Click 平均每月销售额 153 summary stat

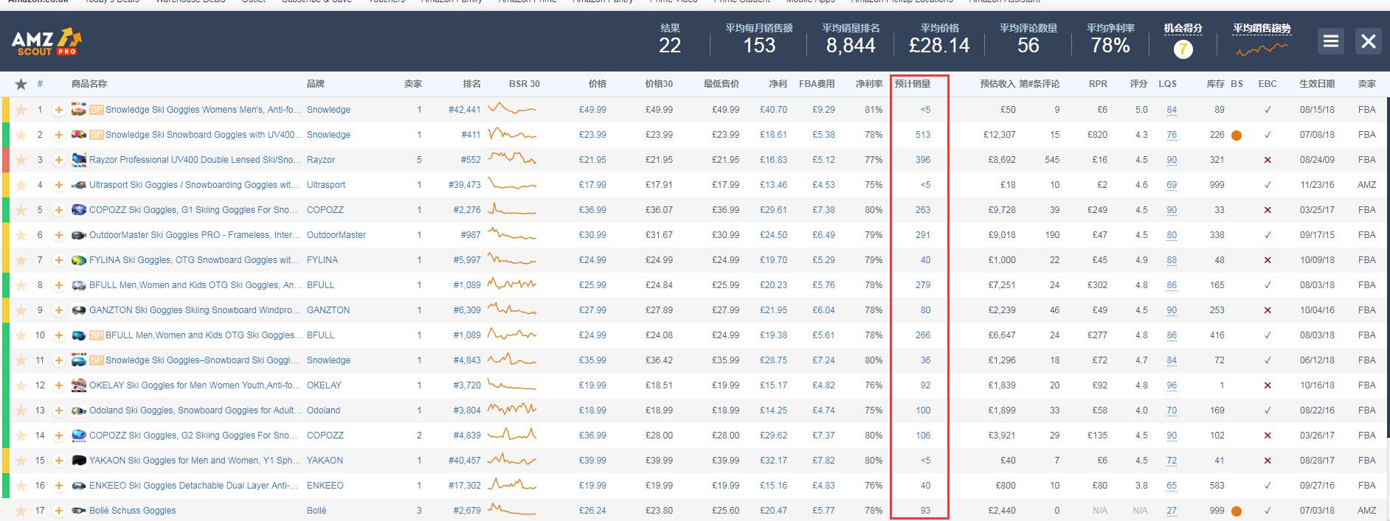pos(759,39)
